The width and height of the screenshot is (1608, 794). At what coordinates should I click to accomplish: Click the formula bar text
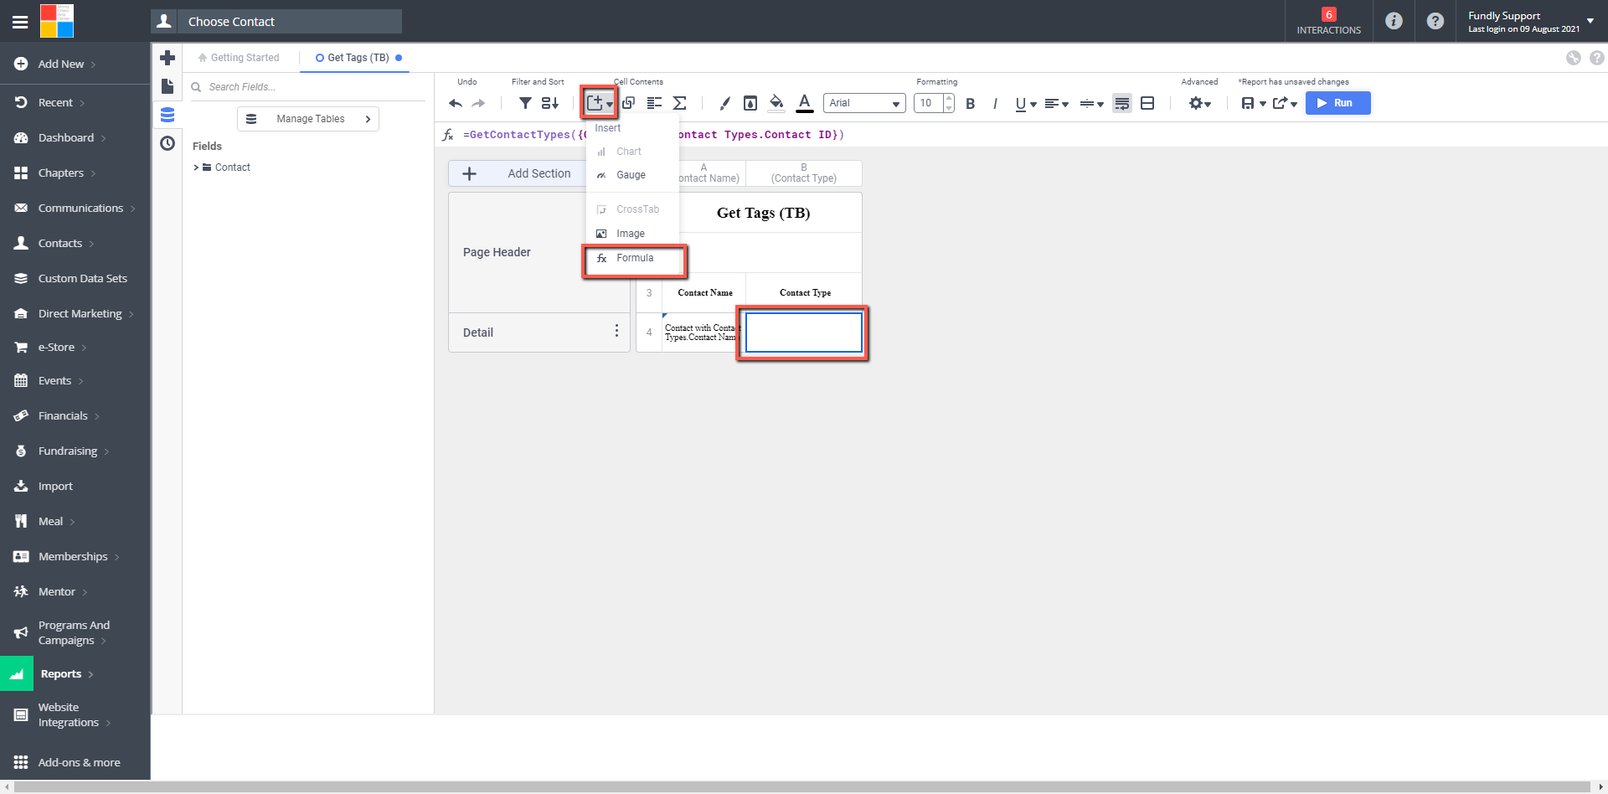(x=653, y=135)
